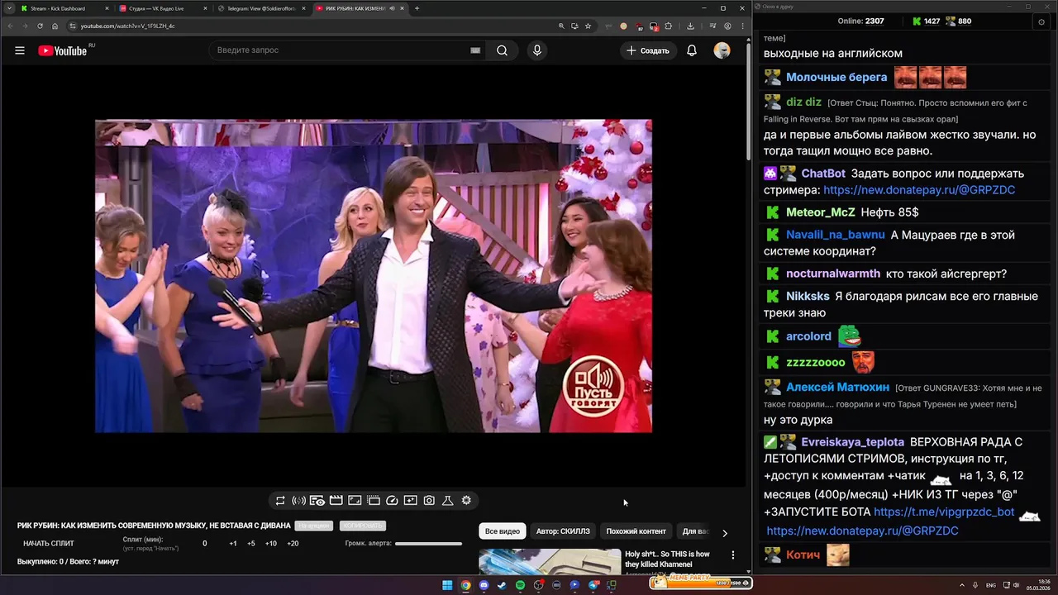Select the Автор: СКИЛЛЗ chip
The height and width of the screenshot is (595, 1058).
(x=563, y=531)
